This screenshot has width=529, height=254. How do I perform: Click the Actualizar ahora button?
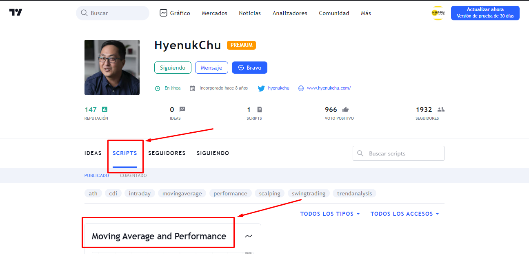click(485, 13)
